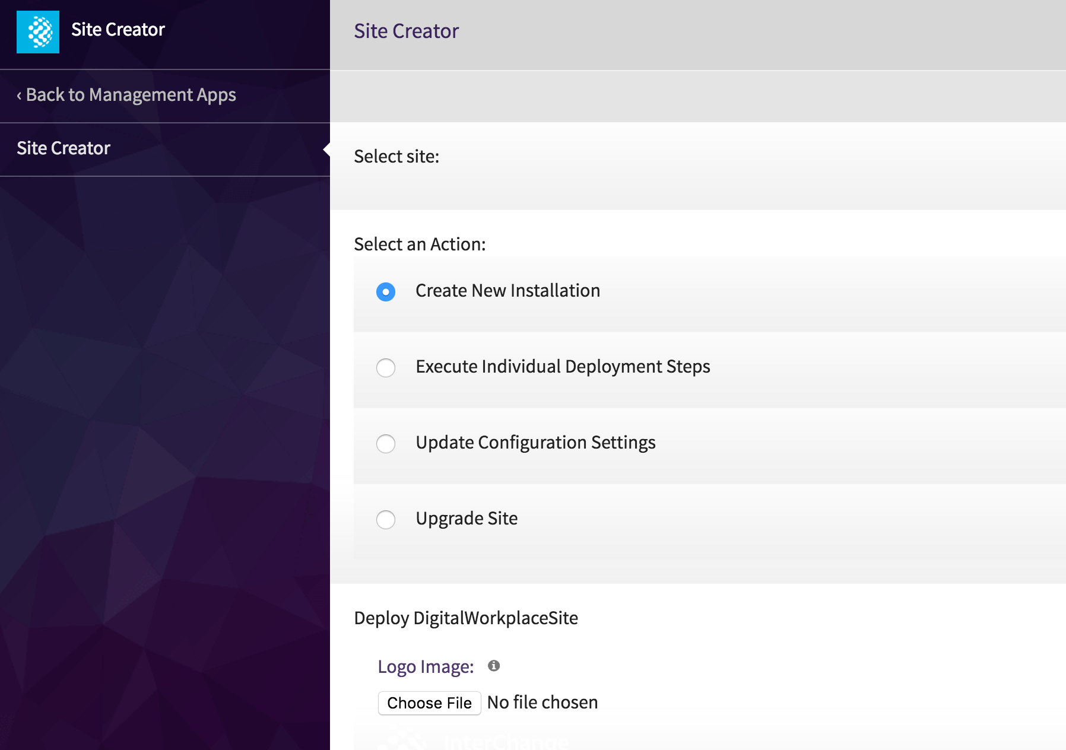Click the Site Creator app logo icon
Image resolution: width=1066 pixels, height=750 pixels.
pyautogui.click(x=38, y=31)
